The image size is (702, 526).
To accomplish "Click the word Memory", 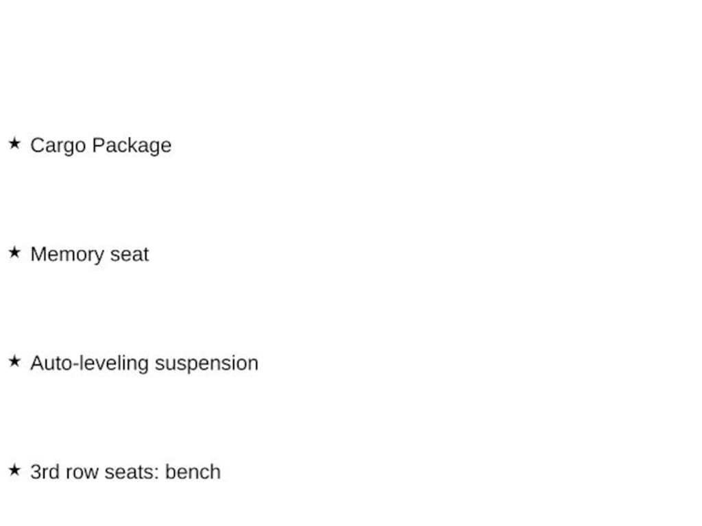I will (x=67, y=255).
